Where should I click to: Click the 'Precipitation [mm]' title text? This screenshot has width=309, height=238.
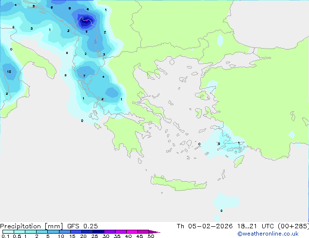pyautogui.click(x=31, y=226)
